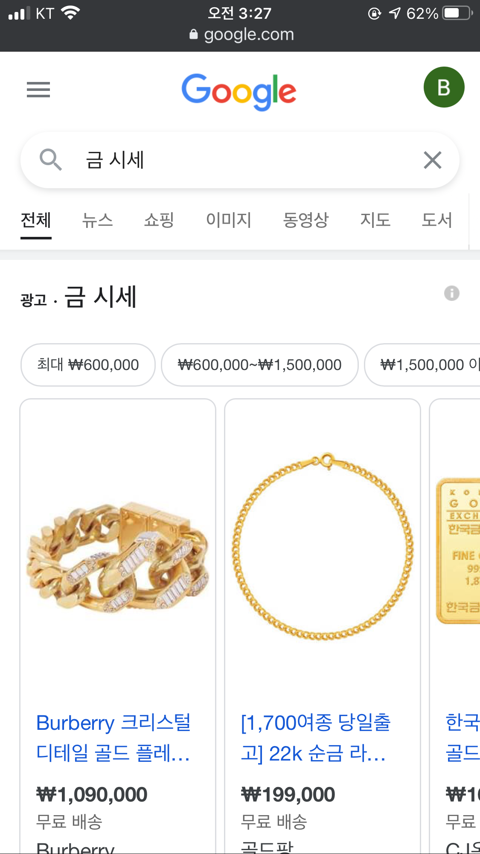This screenshot has height=854, width=480.
Task: Switch to the 이미지 tab
Action: (x=229, y=220)
